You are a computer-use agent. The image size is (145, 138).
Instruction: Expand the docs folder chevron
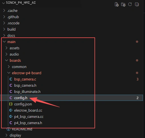(x=4, y=35)
